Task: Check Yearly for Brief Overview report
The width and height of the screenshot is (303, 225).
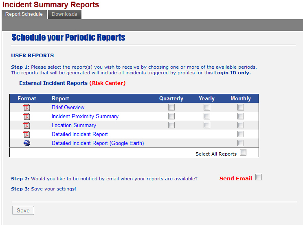Action: click(x=207, y=108)
